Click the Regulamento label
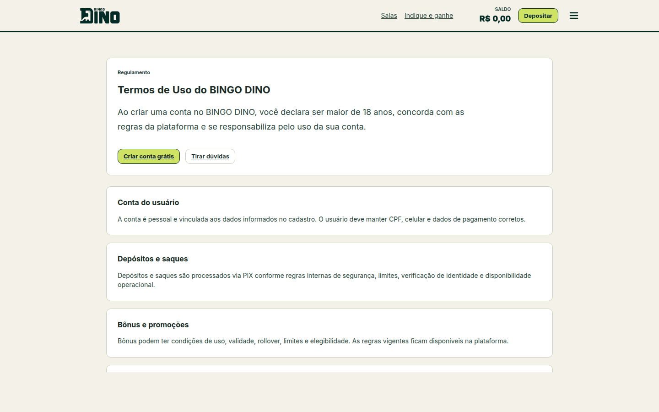This screenshot has height=412, width=659. pos(134,72)
